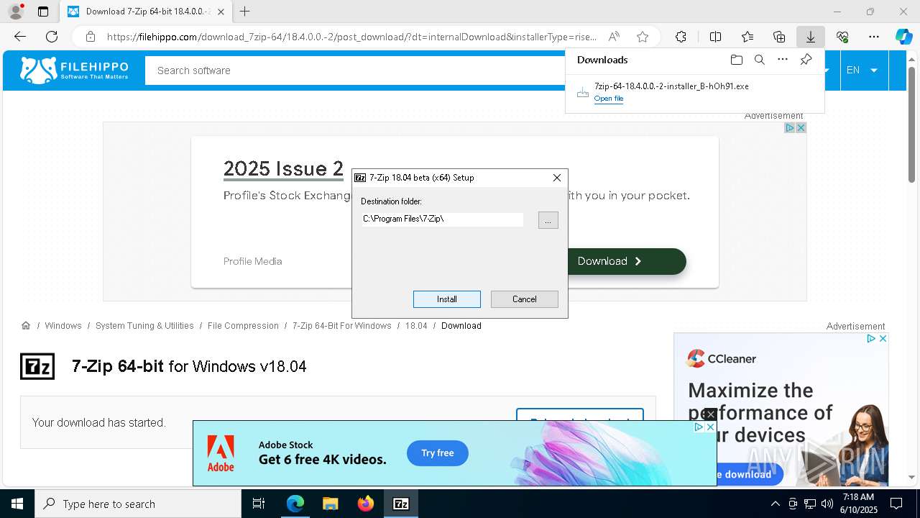Show hidden system tray icons
The height and width of the screenshot is (518, 920).
click(775, 504)
